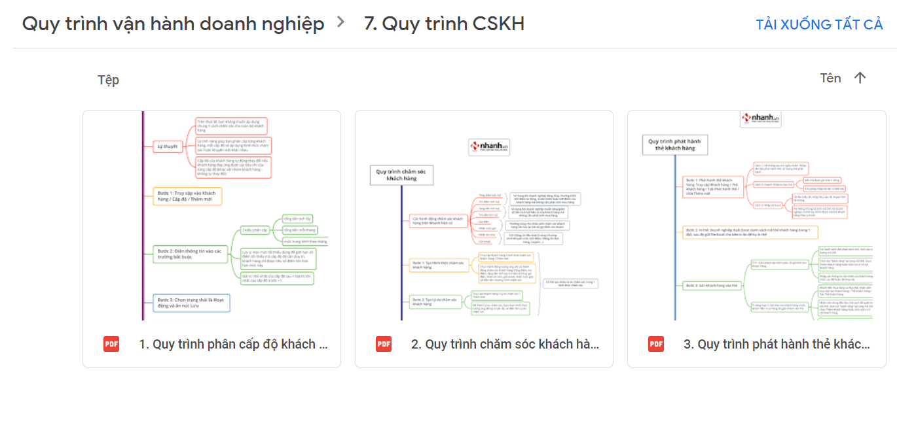This screenshot has width=897, height=429.
Task: Click the Tệp section header
Action: [x=109, y=80]
